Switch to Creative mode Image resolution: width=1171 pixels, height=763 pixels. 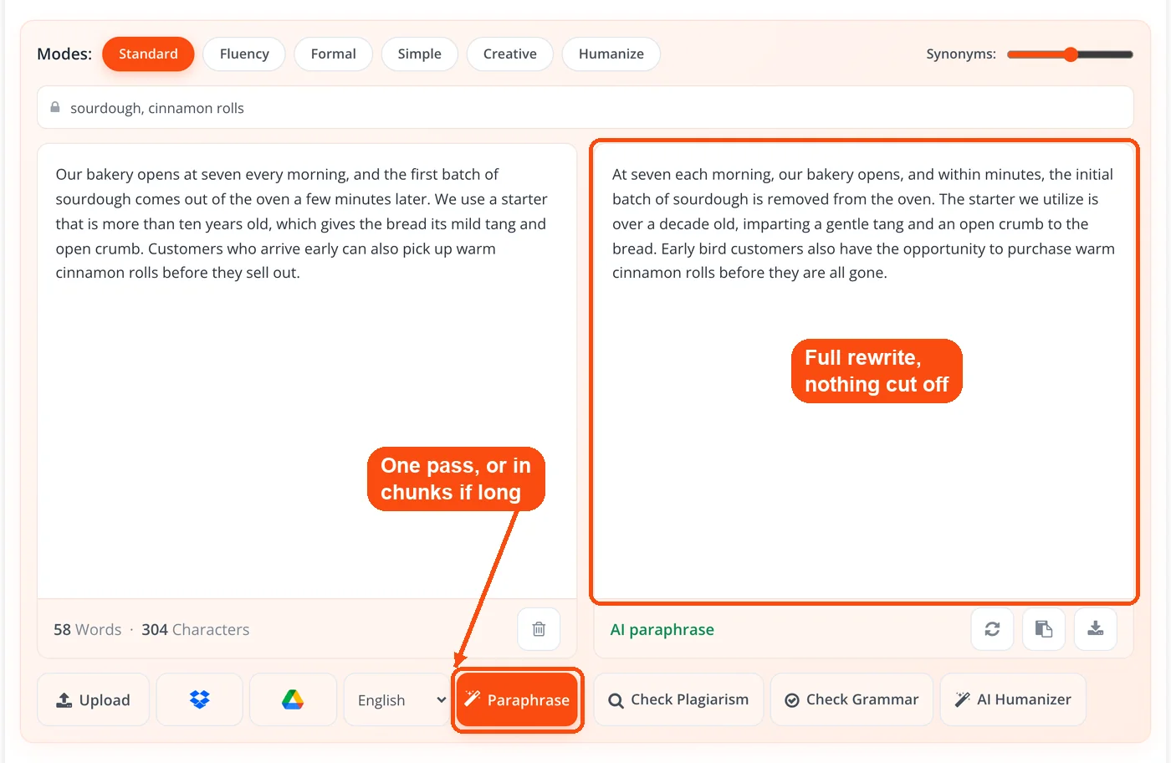(509, 54)
